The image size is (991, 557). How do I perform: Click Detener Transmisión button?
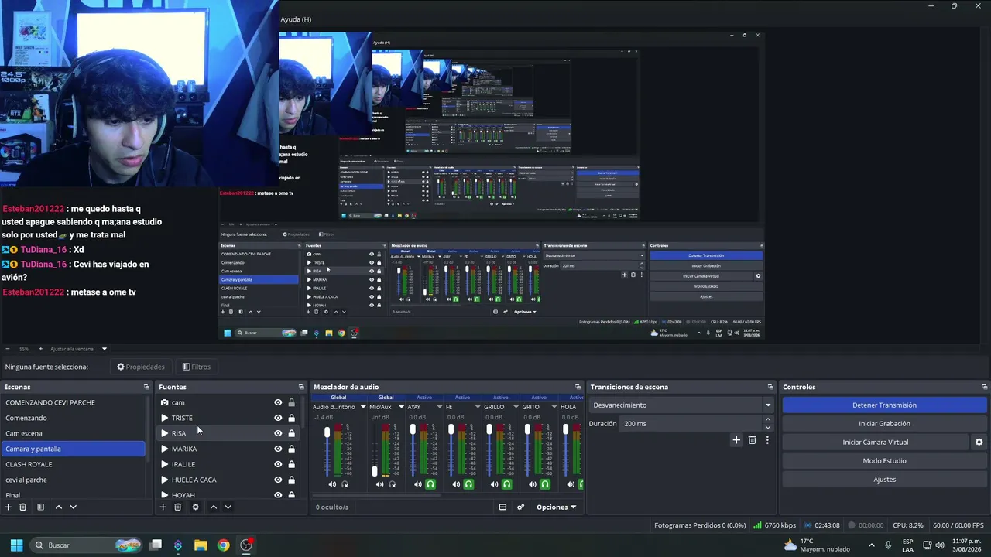884,405
